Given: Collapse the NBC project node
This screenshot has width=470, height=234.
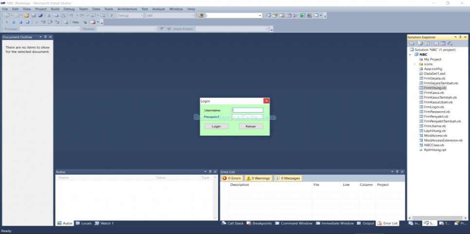Looking at the screenshot, I should click(x=410, y=54).
